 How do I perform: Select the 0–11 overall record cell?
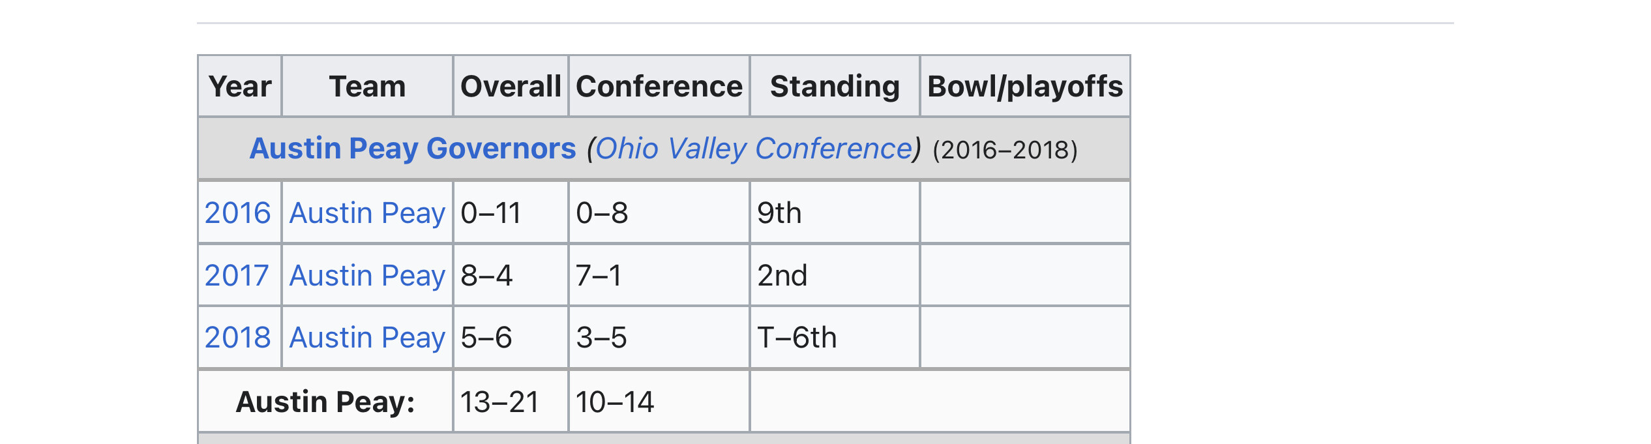point(511,213)
